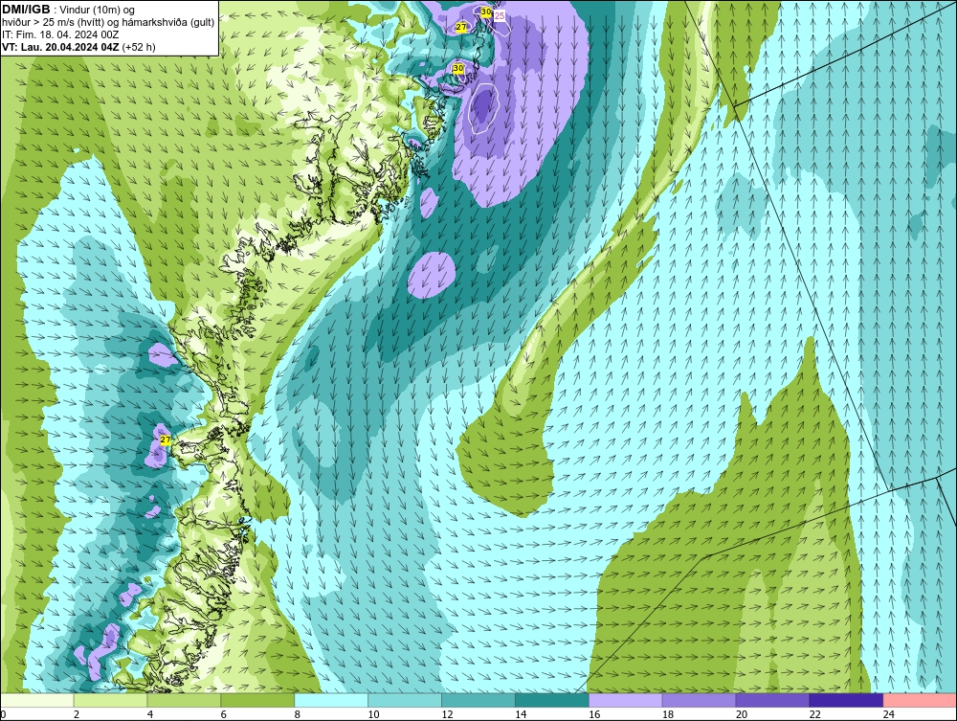Screen dimensions: 957x721
Task: Click the title line 'DMI/IGB : Vindur (10m) og'
Action: [x=69, y=10]
